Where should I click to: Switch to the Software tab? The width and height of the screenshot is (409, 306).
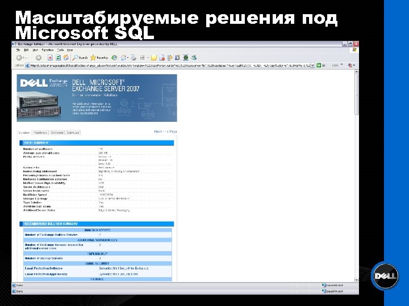click(57, 133)
